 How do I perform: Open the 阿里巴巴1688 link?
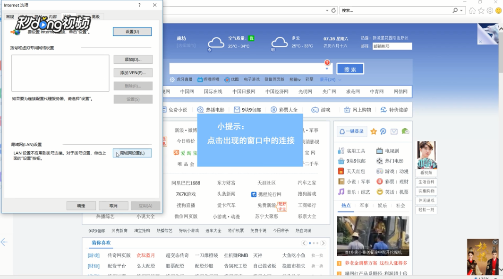click(186, 183)
